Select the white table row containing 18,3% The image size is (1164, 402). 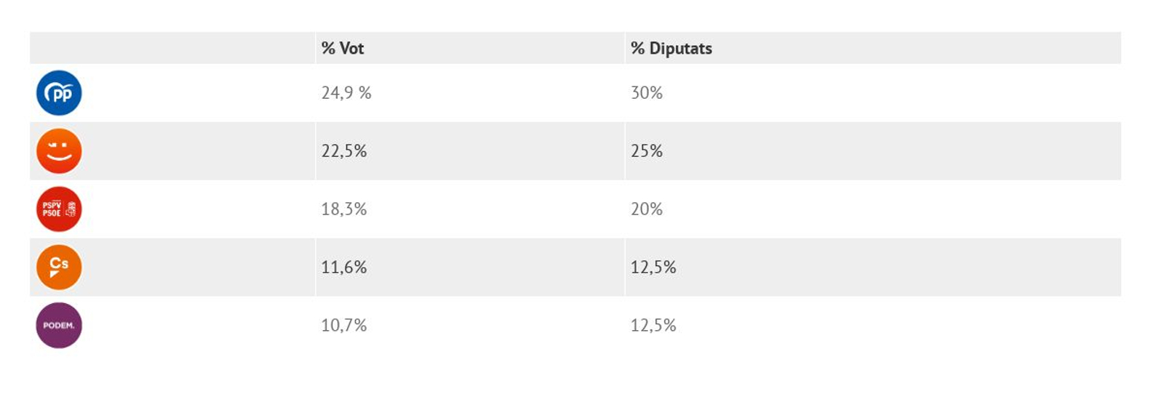coord(873,209)
